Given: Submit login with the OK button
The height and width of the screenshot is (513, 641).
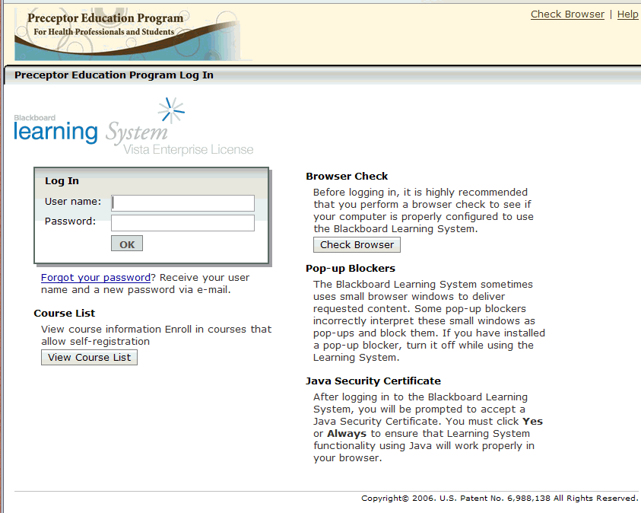Looking at the screenshot, I should click(127, 244).
